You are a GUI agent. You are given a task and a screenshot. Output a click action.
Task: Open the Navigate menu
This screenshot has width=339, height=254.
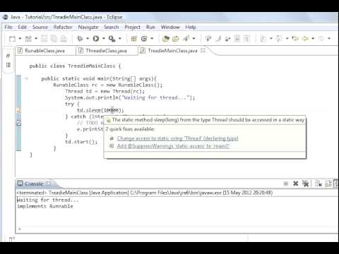coord(88,27)
